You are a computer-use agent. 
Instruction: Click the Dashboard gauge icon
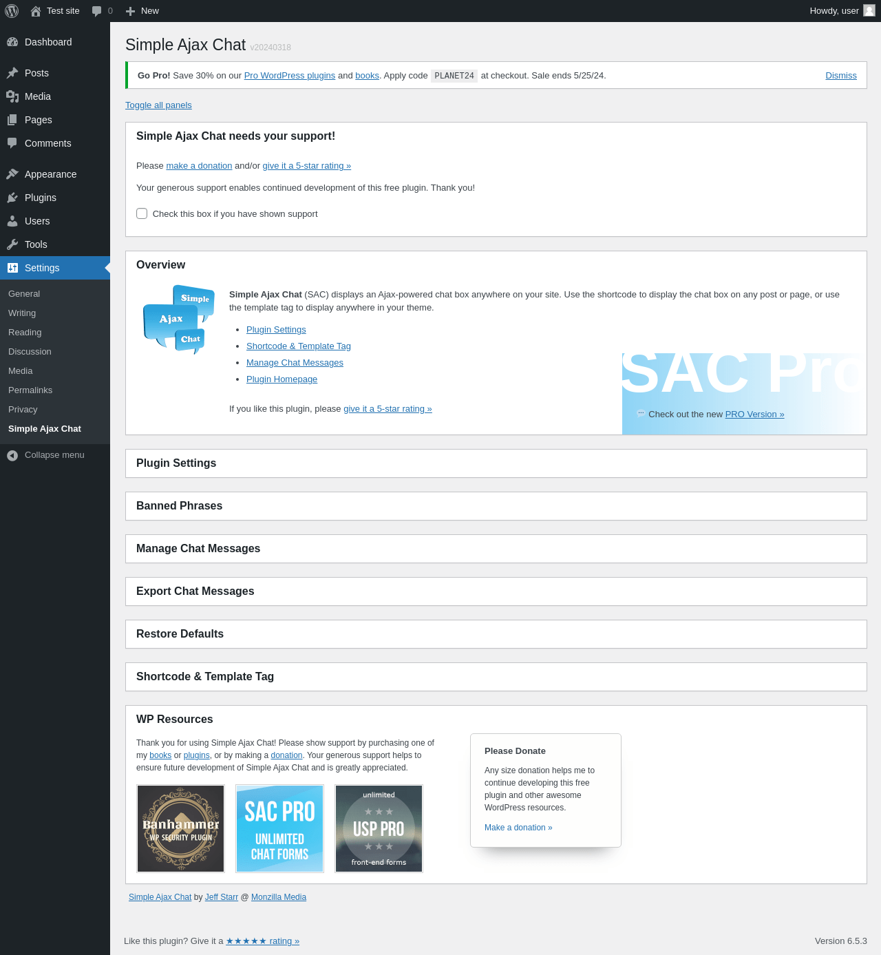[x=12, y=42]
